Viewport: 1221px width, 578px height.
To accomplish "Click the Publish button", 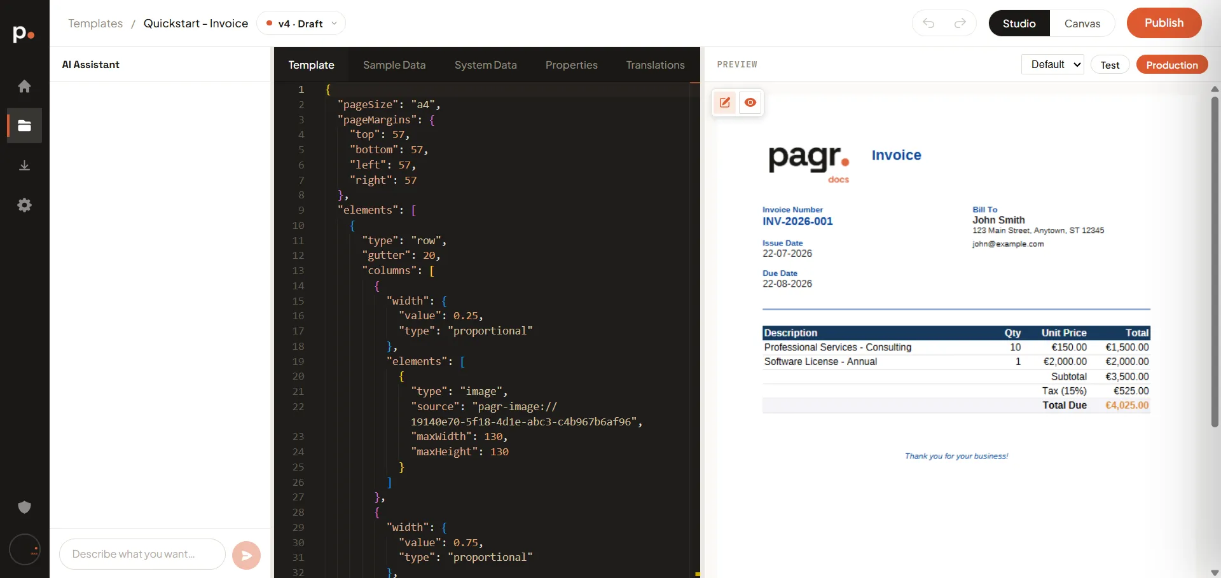I will coord(1164,23).
